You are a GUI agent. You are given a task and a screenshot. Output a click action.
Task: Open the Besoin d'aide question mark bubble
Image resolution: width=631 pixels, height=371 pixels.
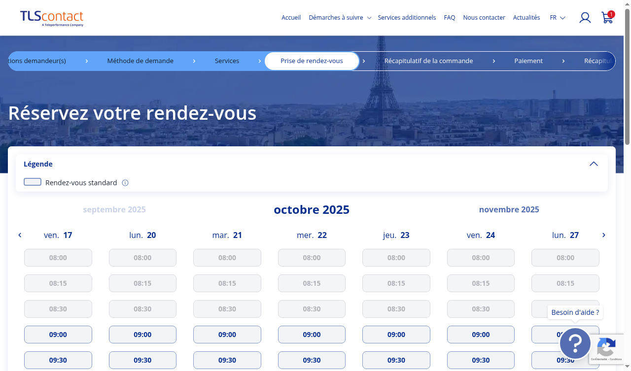pyautogui.click(x=575, y=343)
